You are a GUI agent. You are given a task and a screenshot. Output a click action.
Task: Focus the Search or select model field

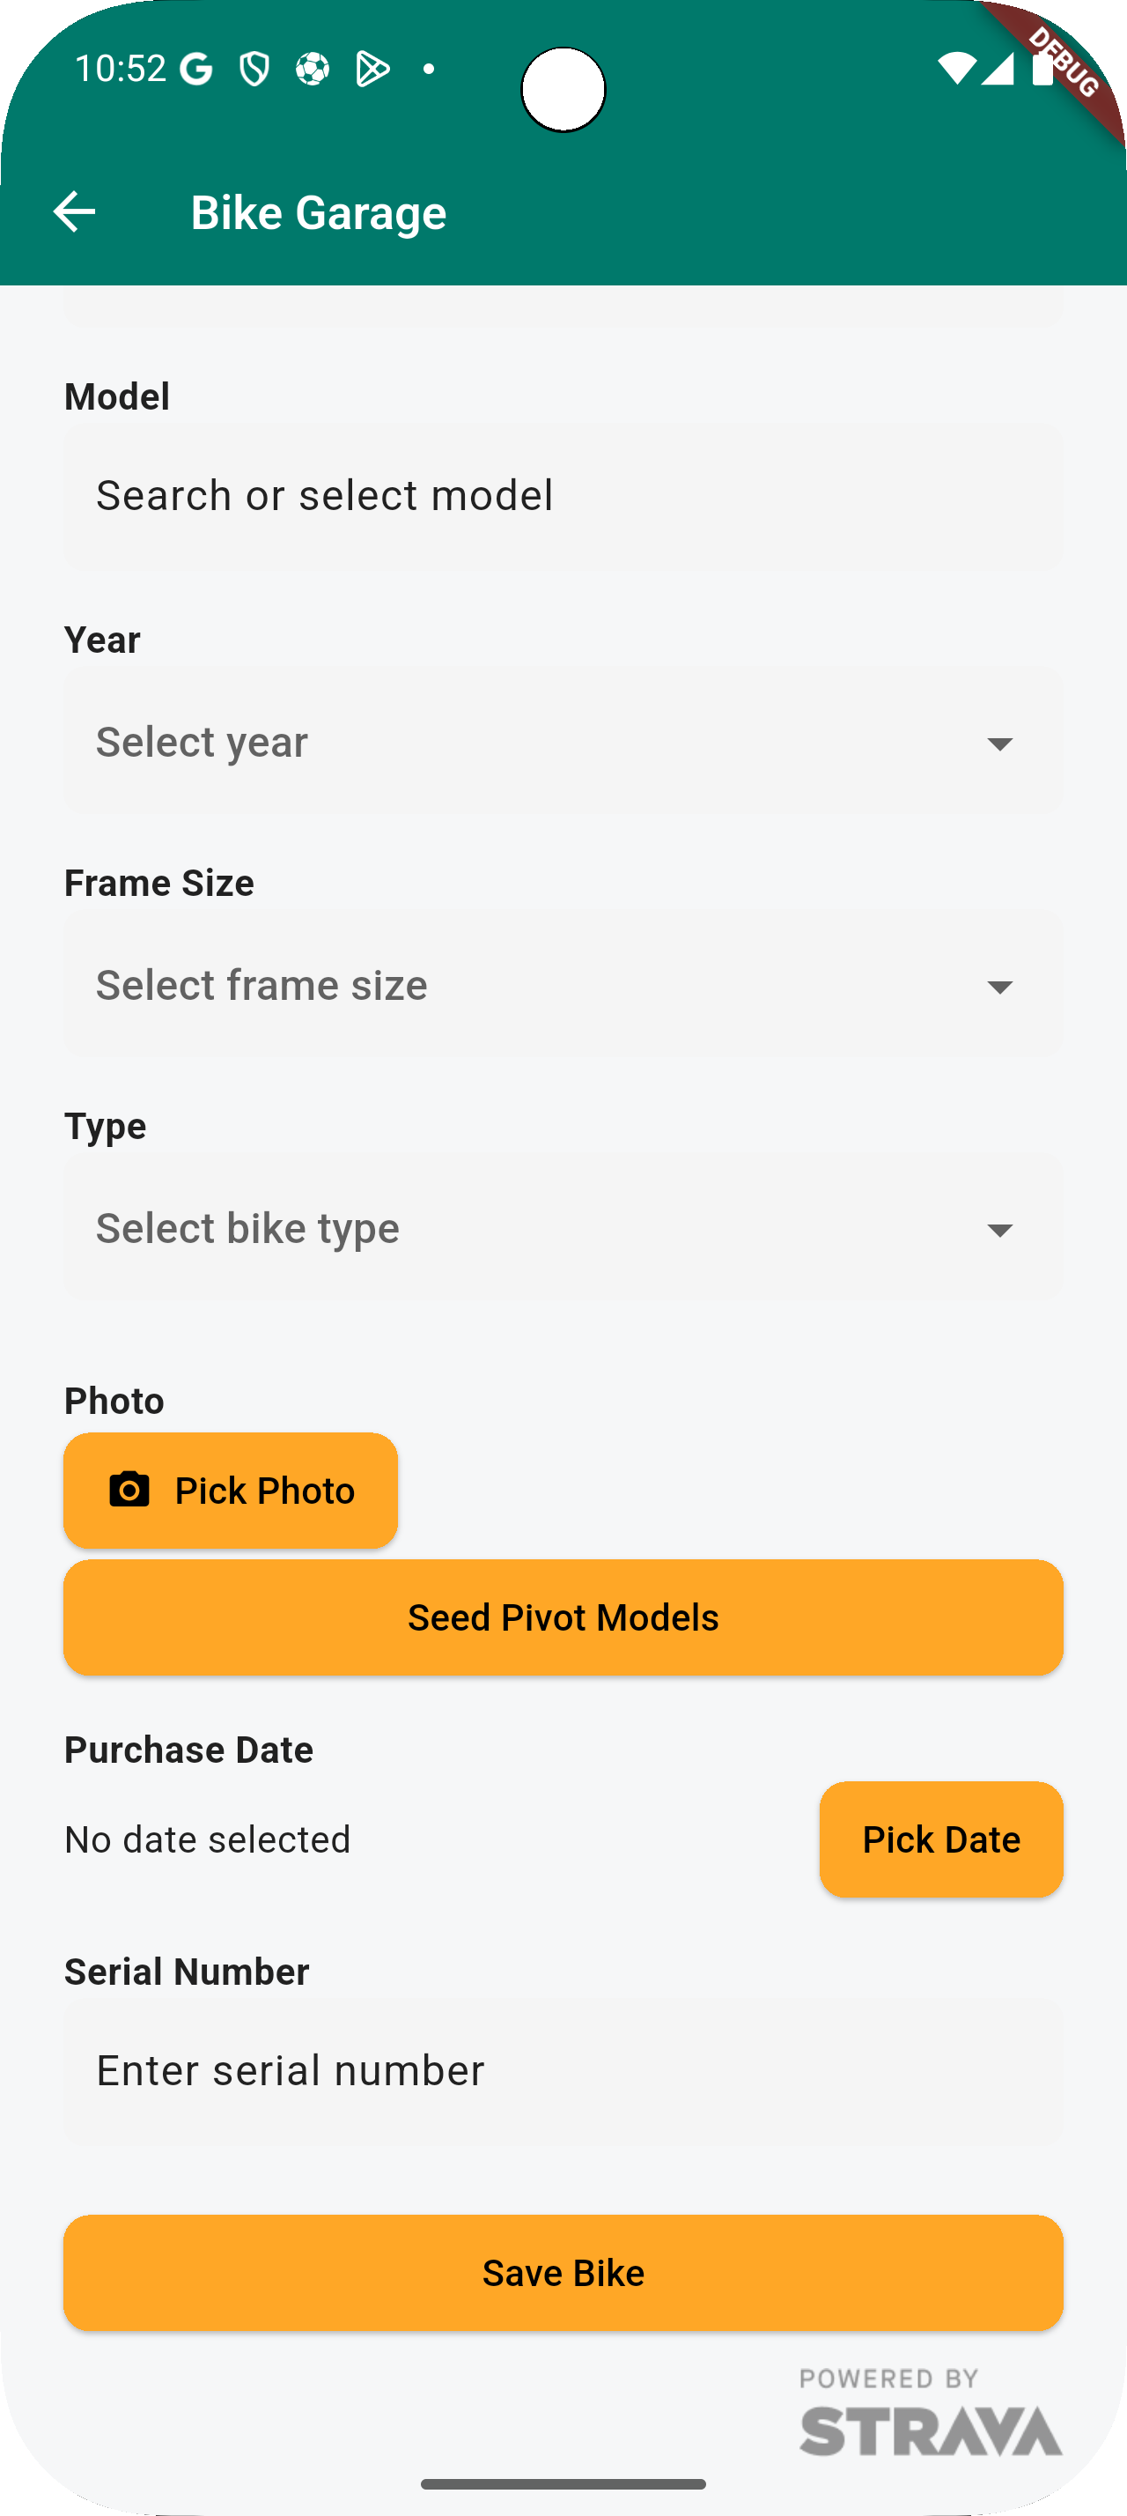[x=563, y=496]
